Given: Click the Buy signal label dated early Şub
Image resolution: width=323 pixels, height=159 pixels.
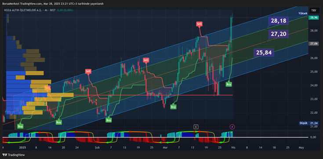Looking at the screenshot, I should click(109, 120).
